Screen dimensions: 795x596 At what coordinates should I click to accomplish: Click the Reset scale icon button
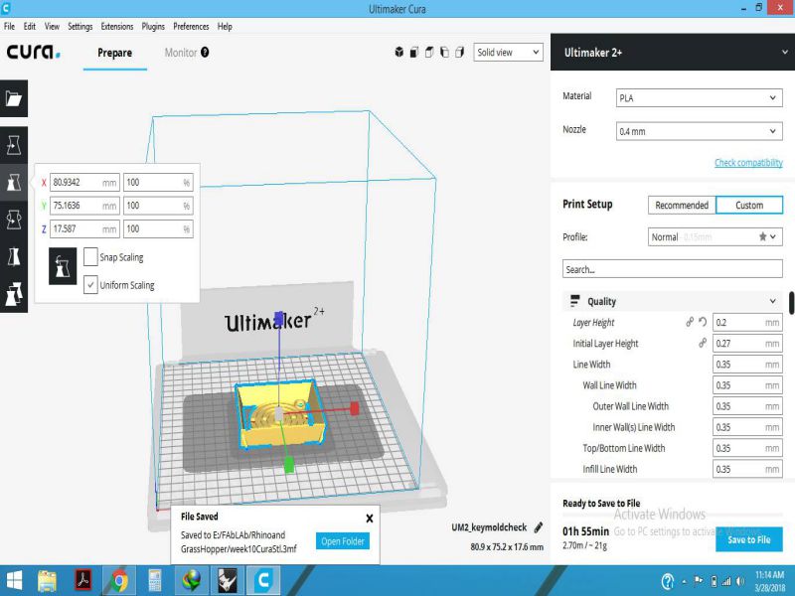click(x=63, y=266)
